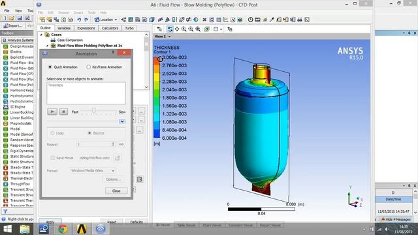Image resolution: width=418 pixels, height=235 pixels.
Task: Insert a Table using its toolbar icon
Action: (x=219, y=20)
